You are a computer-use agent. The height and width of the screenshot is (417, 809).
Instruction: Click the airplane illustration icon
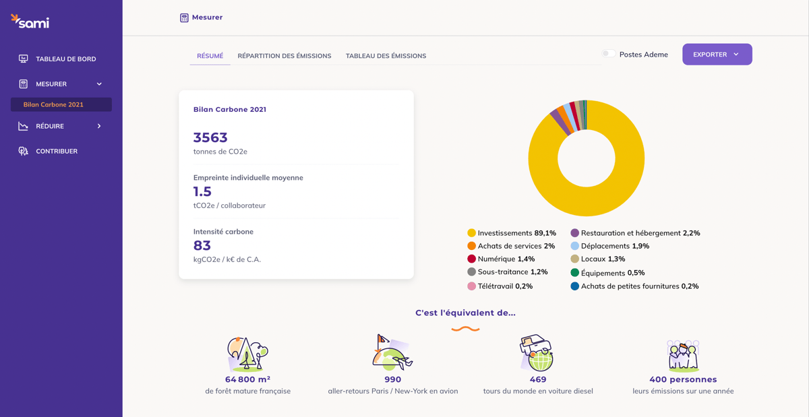392,353
